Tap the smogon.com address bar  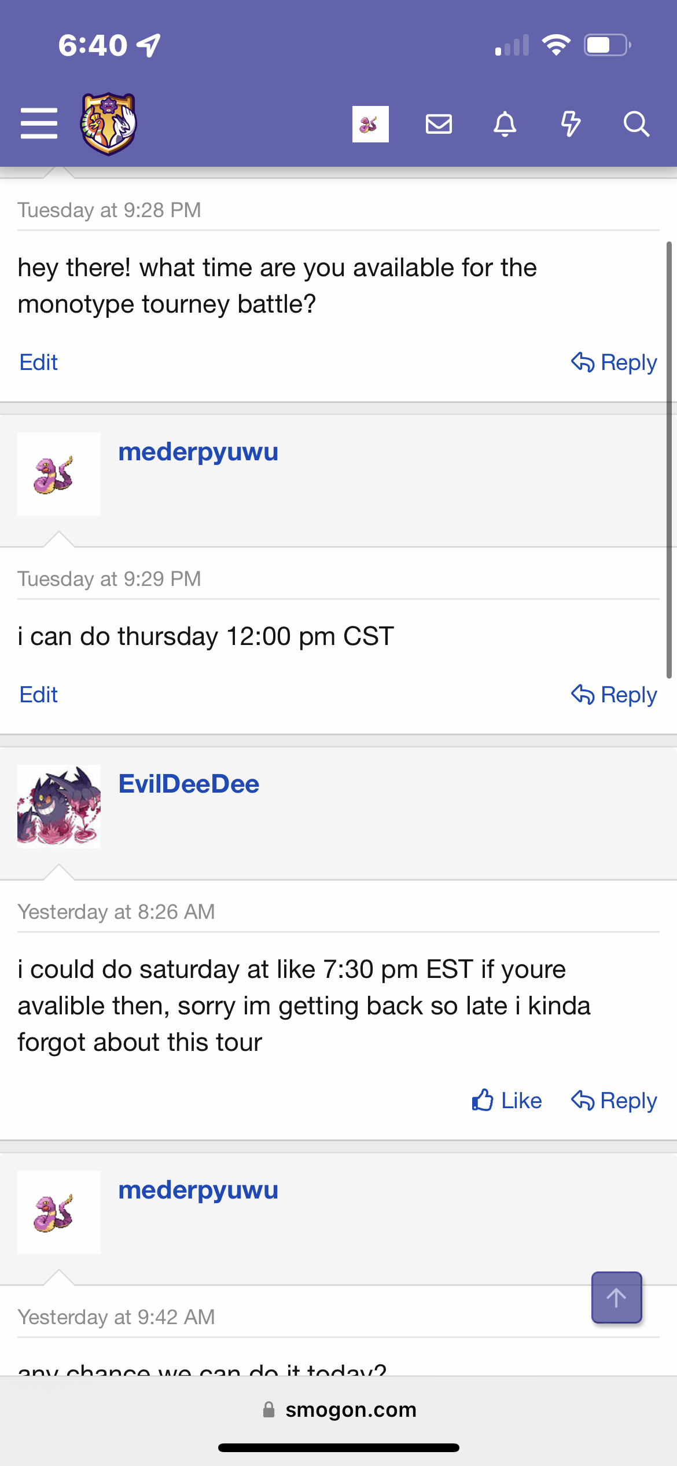pos(339,1409)
